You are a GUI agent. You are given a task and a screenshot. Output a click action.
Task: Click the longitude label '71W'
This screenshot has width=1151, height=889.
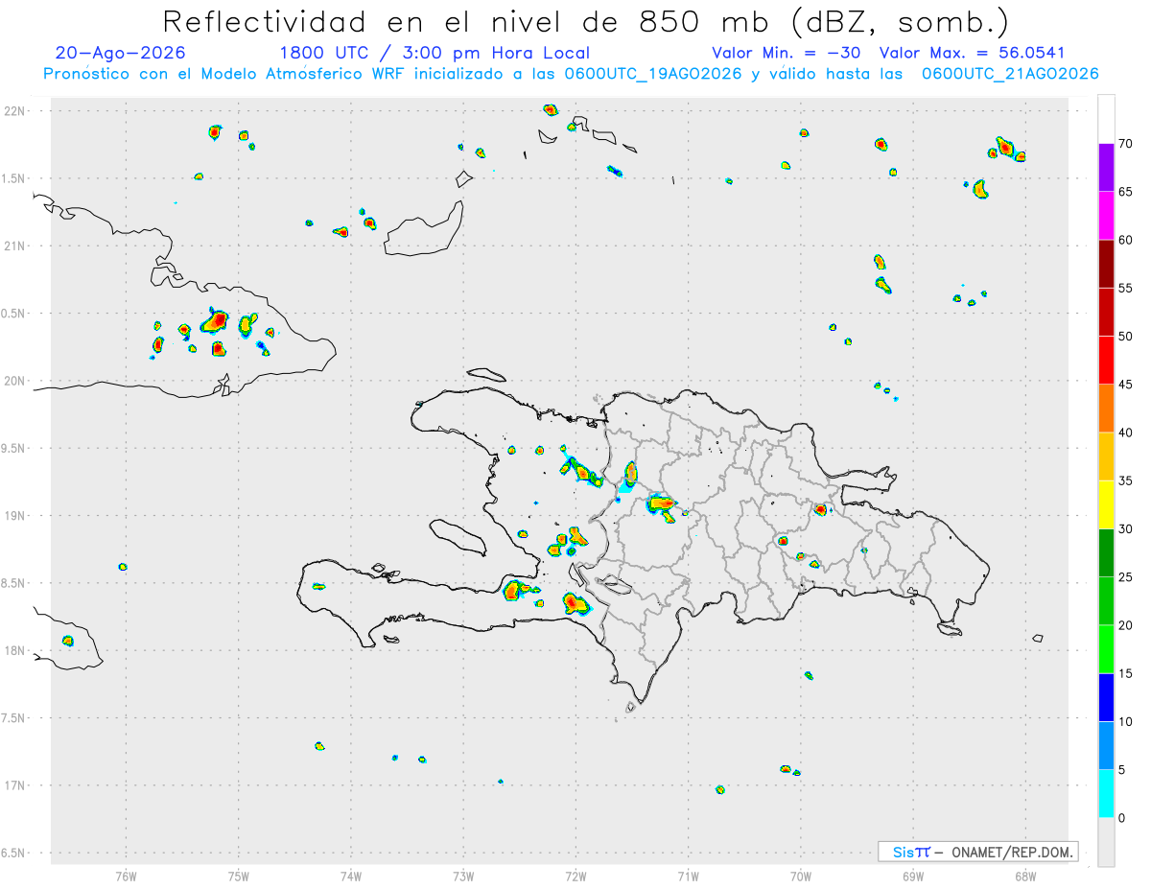pos(688,876)
